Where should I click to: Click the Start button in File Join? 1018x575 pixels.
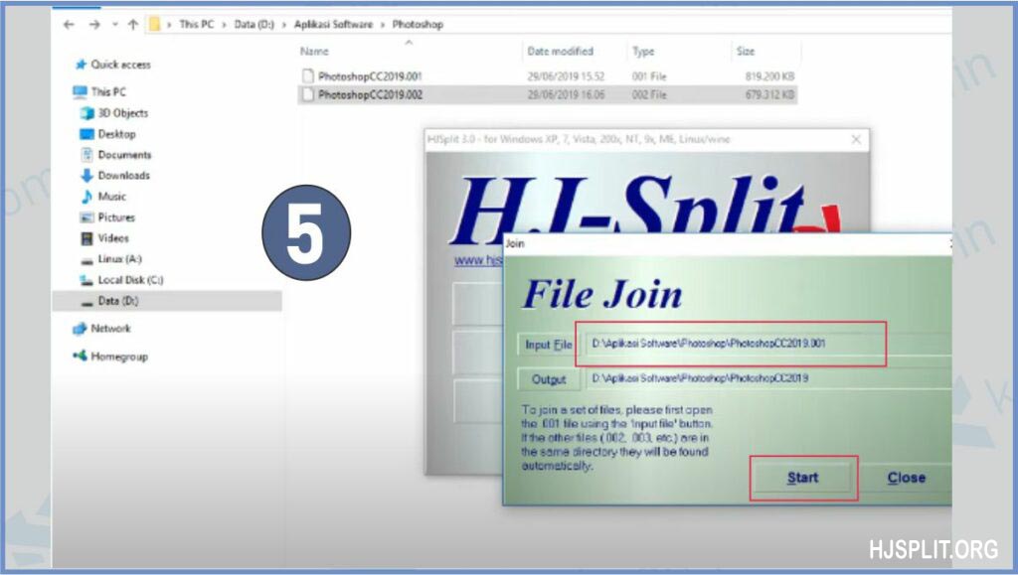tap(802, 478)
